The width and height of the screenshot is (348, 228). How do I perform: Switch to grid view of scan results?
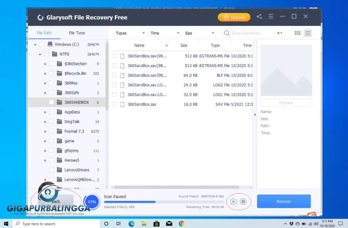coord(297,33)
